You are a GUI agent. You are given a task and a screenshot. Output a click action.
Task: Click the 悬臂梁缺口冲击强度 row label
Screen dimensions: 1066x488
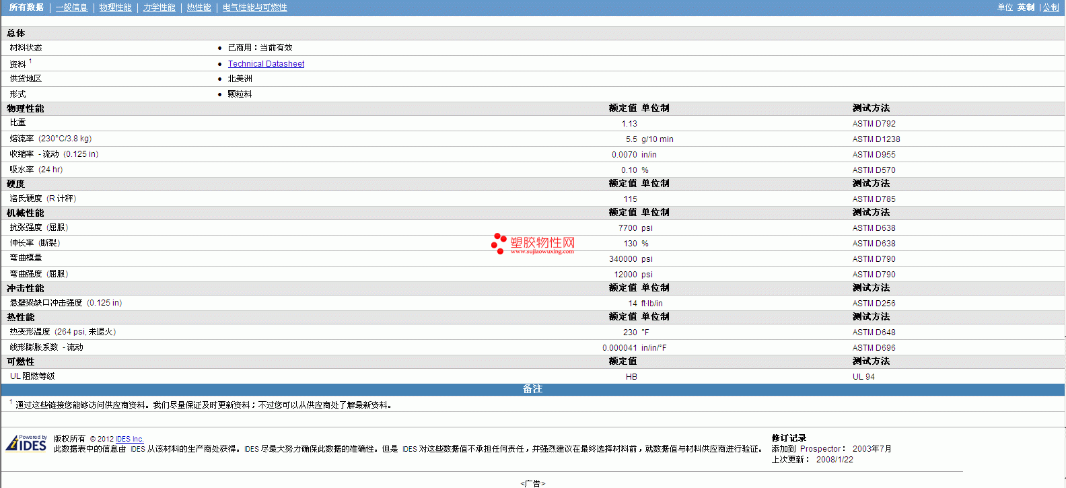(66, 303)
